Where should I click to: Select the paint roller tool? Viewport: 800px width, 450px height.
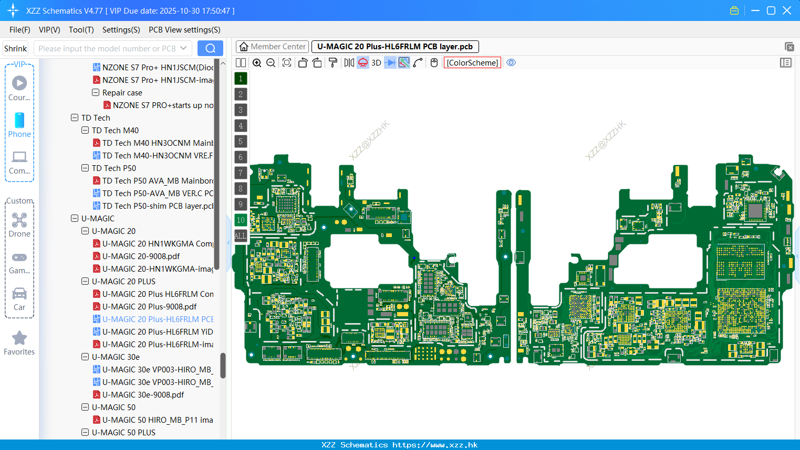[x=333, y=62]
